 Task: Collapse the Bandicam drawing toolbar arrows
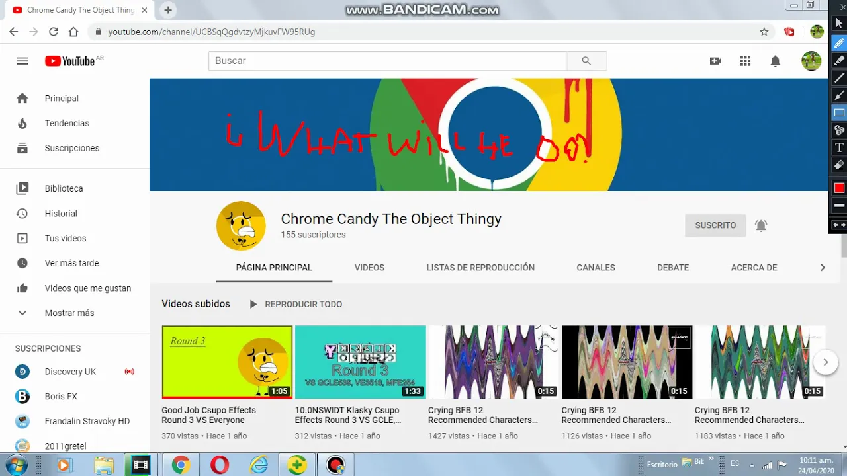click(839, 225)
